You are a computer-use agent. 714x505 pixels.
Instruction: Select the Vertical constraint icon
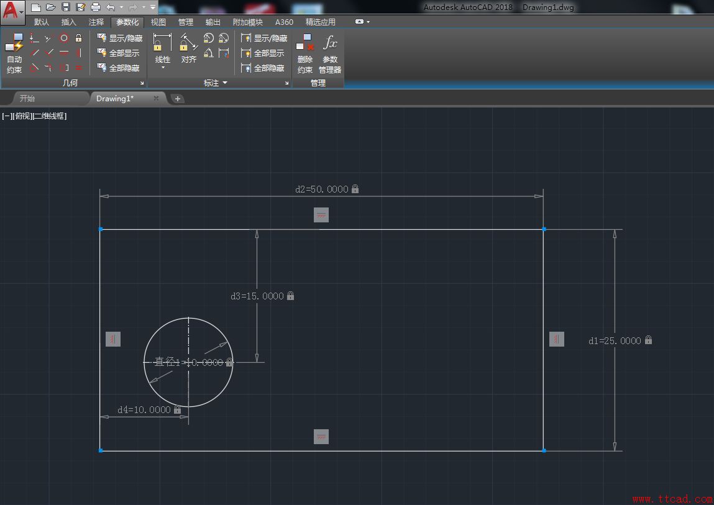78,53
